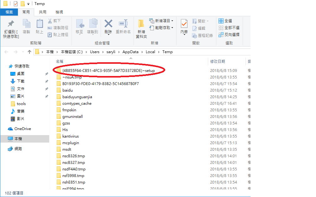Image resolution: width=316 pixels, height=197 pixels.
Task: Select all items with 全選
Action: [225, 21]
